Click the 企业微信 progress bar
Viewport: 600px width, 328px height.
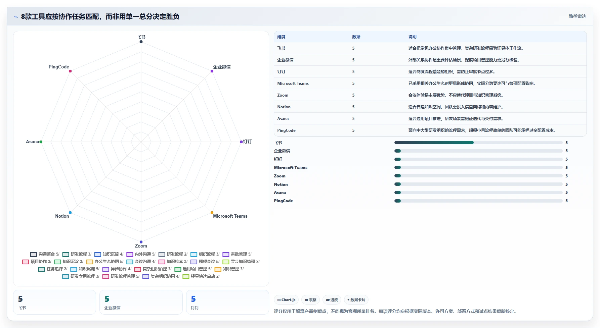[478, 151]
